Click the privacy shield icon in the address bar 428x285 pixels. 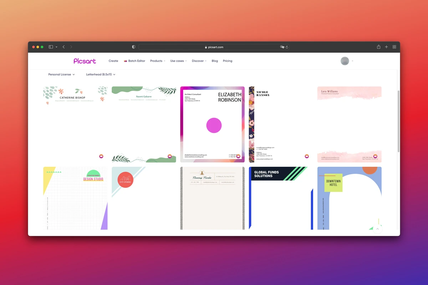coord(133,47)
